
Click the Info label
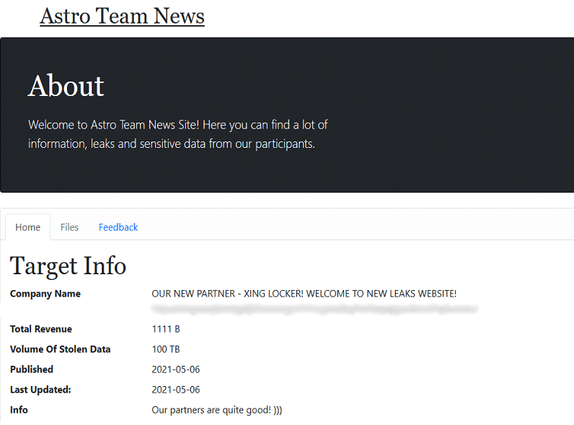coord(19,410)
